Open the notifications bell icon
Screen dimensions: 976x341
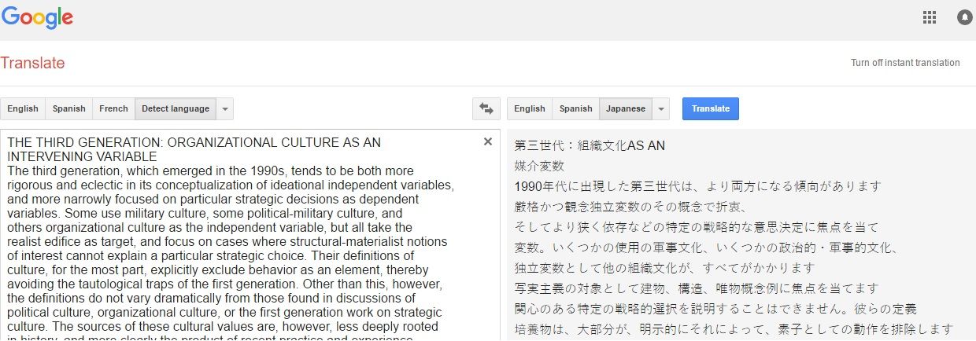coord(965,17)
